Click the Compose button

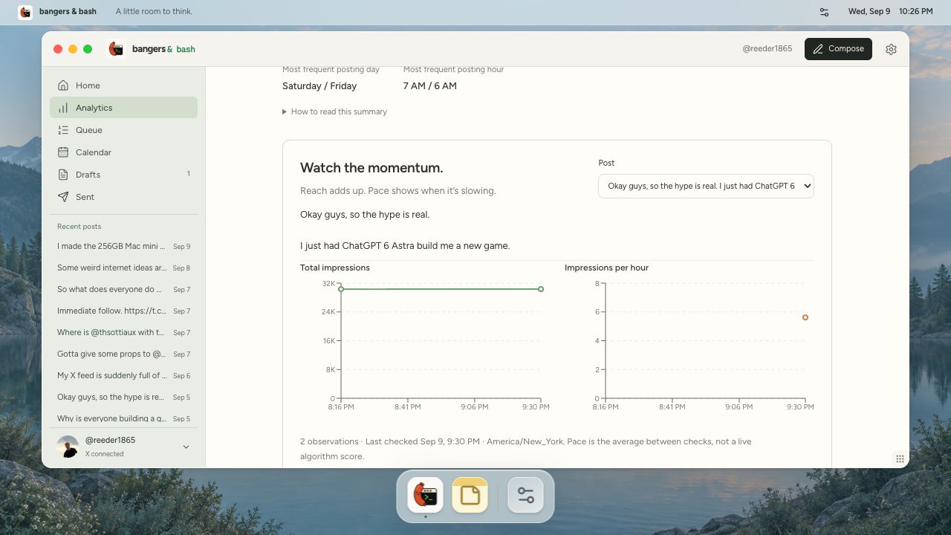[838, 49]
